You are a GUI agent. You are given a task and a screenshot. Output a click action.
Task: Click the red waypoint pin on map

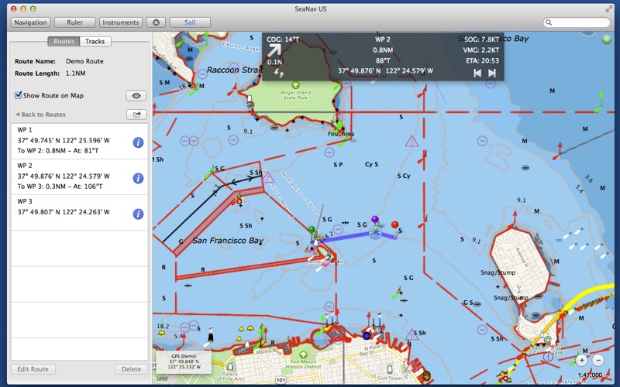(395, 225)
